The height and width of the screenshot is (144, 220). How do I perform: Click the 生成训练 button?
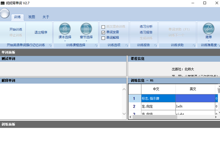pos(146,38)
